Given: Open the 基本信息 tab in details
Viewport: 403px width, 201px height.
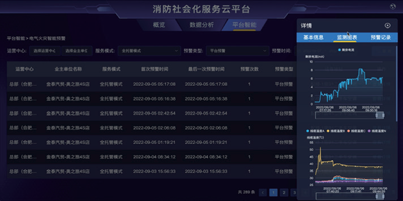Looking at the screenshot, I should (314, 37).
